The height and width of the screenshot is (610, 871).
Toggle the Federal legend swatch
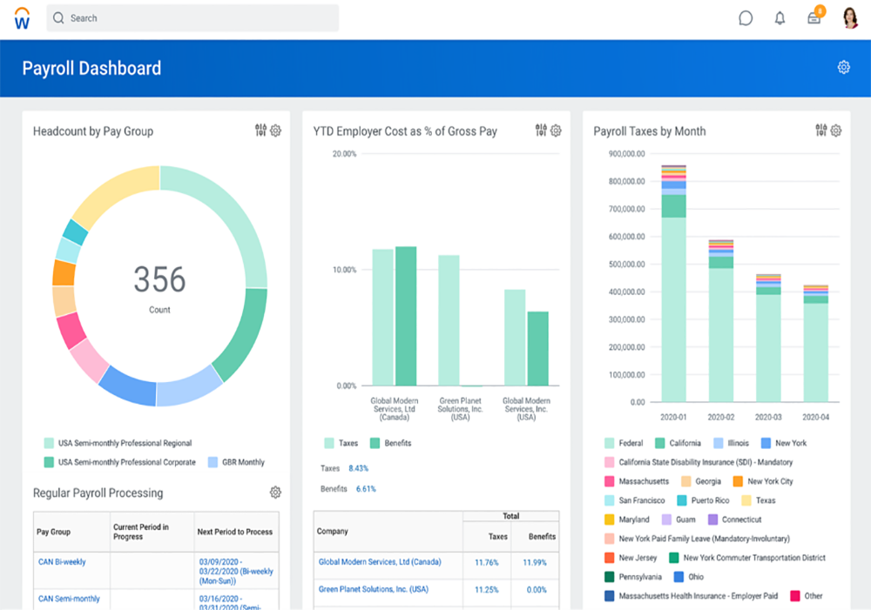tap(610, 443)
